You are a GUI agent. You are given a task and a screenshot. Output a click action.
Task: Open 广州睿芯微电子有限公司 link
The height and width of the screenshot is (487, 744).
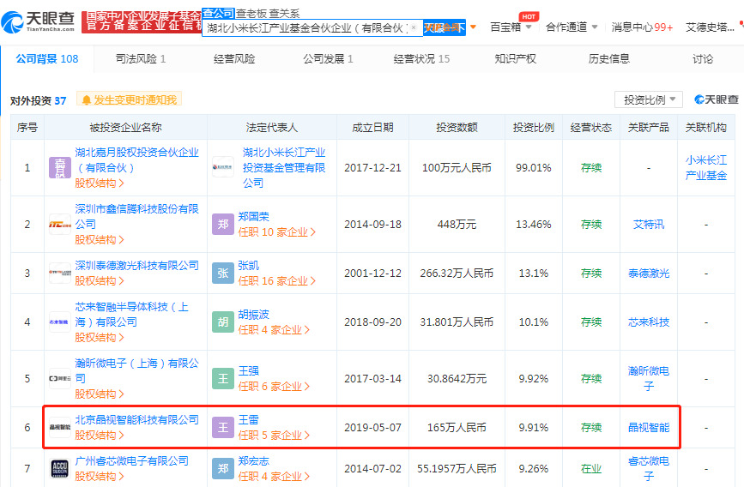coord(131,461)
